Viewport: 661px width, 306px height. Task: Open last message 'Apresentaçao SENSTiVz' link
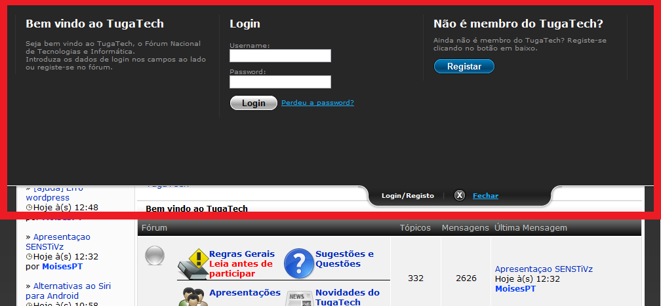(x=544, y=269)
